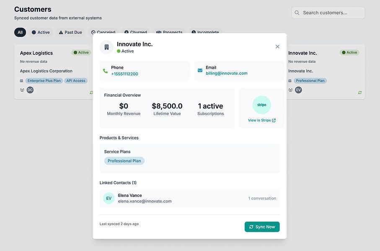Click the DC avatar on Apex Logistics card
The image size is (380, 251).
(x=30, y=90)
